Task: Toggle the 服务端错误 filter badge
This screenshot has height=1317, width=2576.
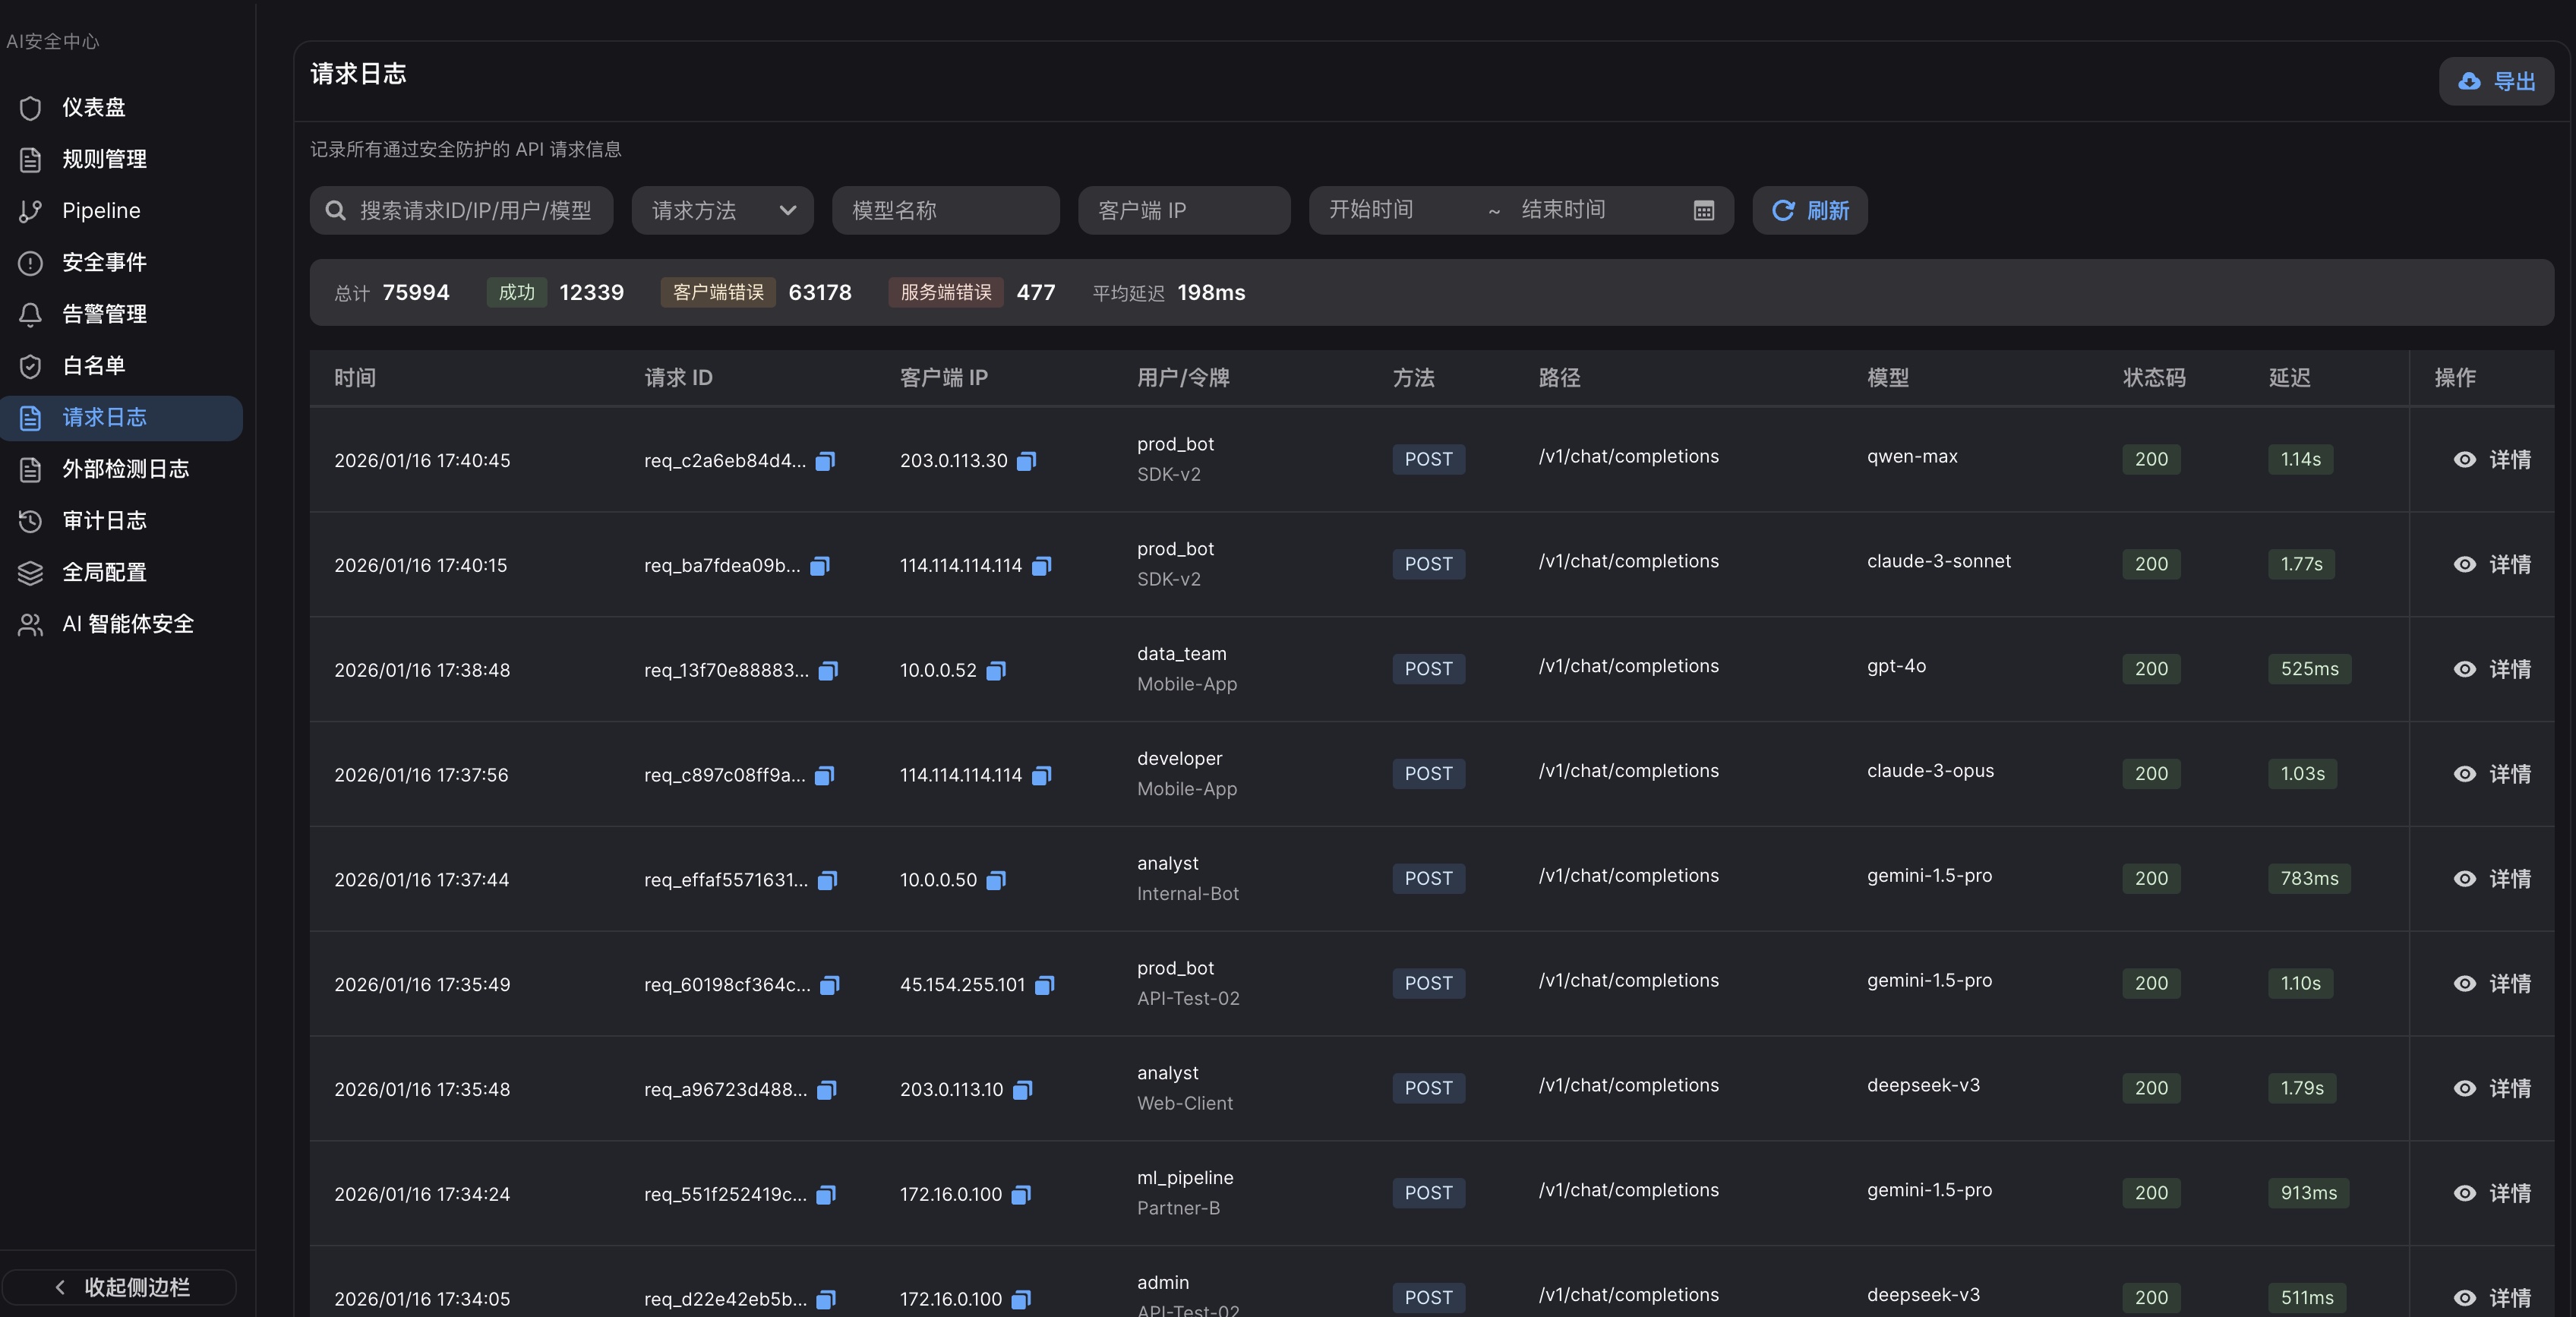Action: [x=944, y=292]
